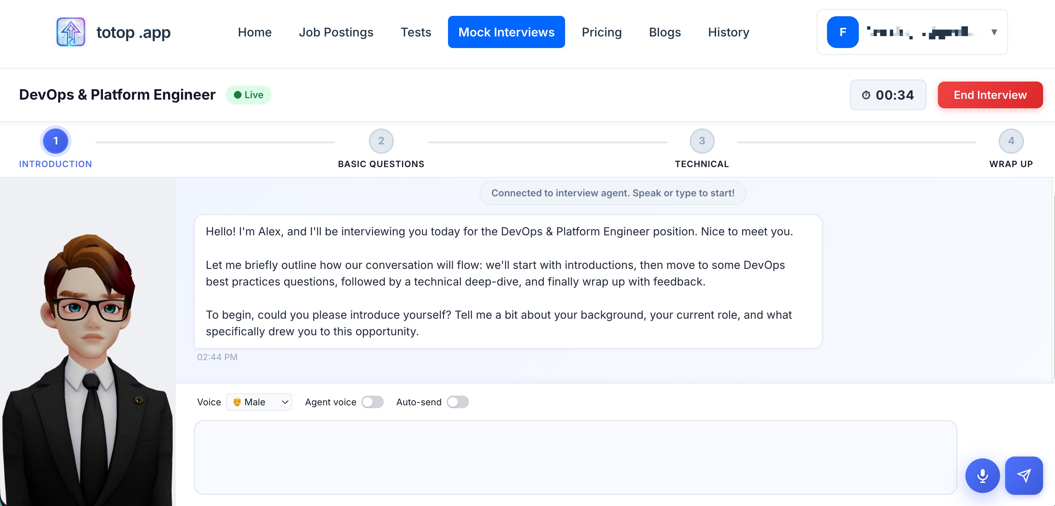Send message with paper plane button
The image size is (1055, 506).
click(1024, 475)
